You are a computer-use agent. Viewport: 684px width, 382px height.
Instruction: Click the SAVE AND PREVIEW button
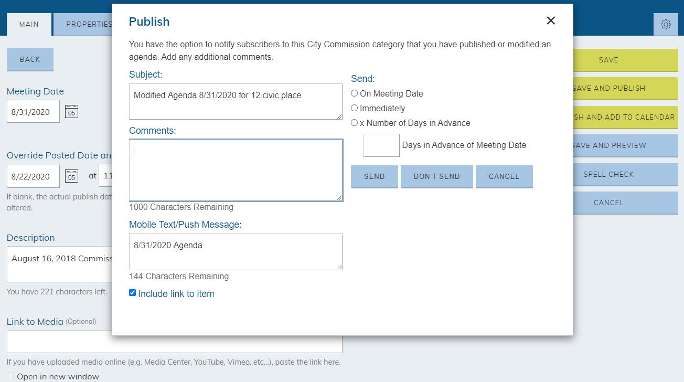coord(625,145)
